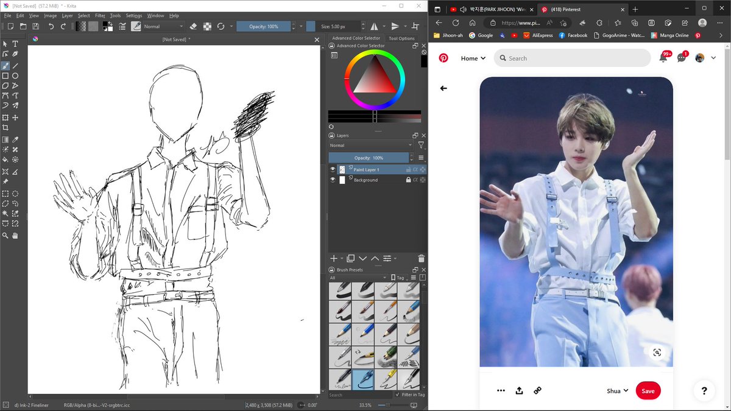731x411 pixels.
Task: Open the Tag button in Brush Presets
Action: [398, 278]
